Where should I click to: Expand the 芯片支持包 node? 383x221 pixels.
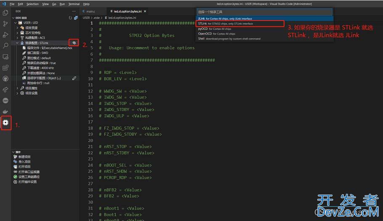(17, 33)
